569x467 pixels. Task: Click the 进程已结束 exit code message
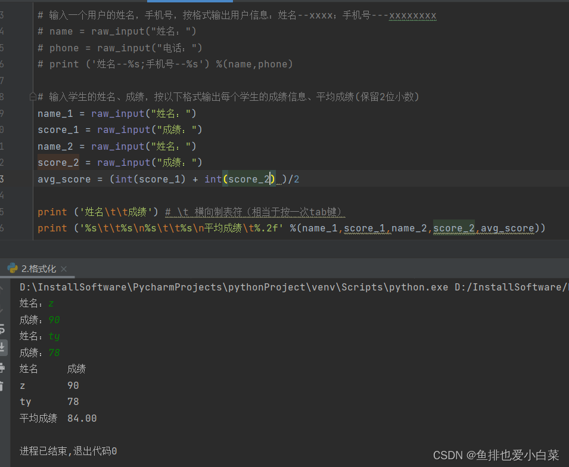68,451
